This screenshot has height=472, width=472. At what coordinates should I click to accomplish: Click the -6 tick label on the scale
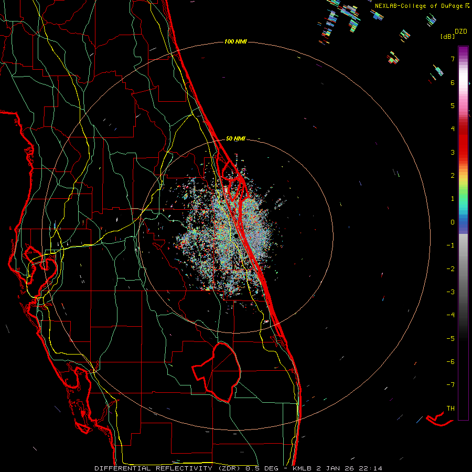pyautogui.click(x=450, y=361)
